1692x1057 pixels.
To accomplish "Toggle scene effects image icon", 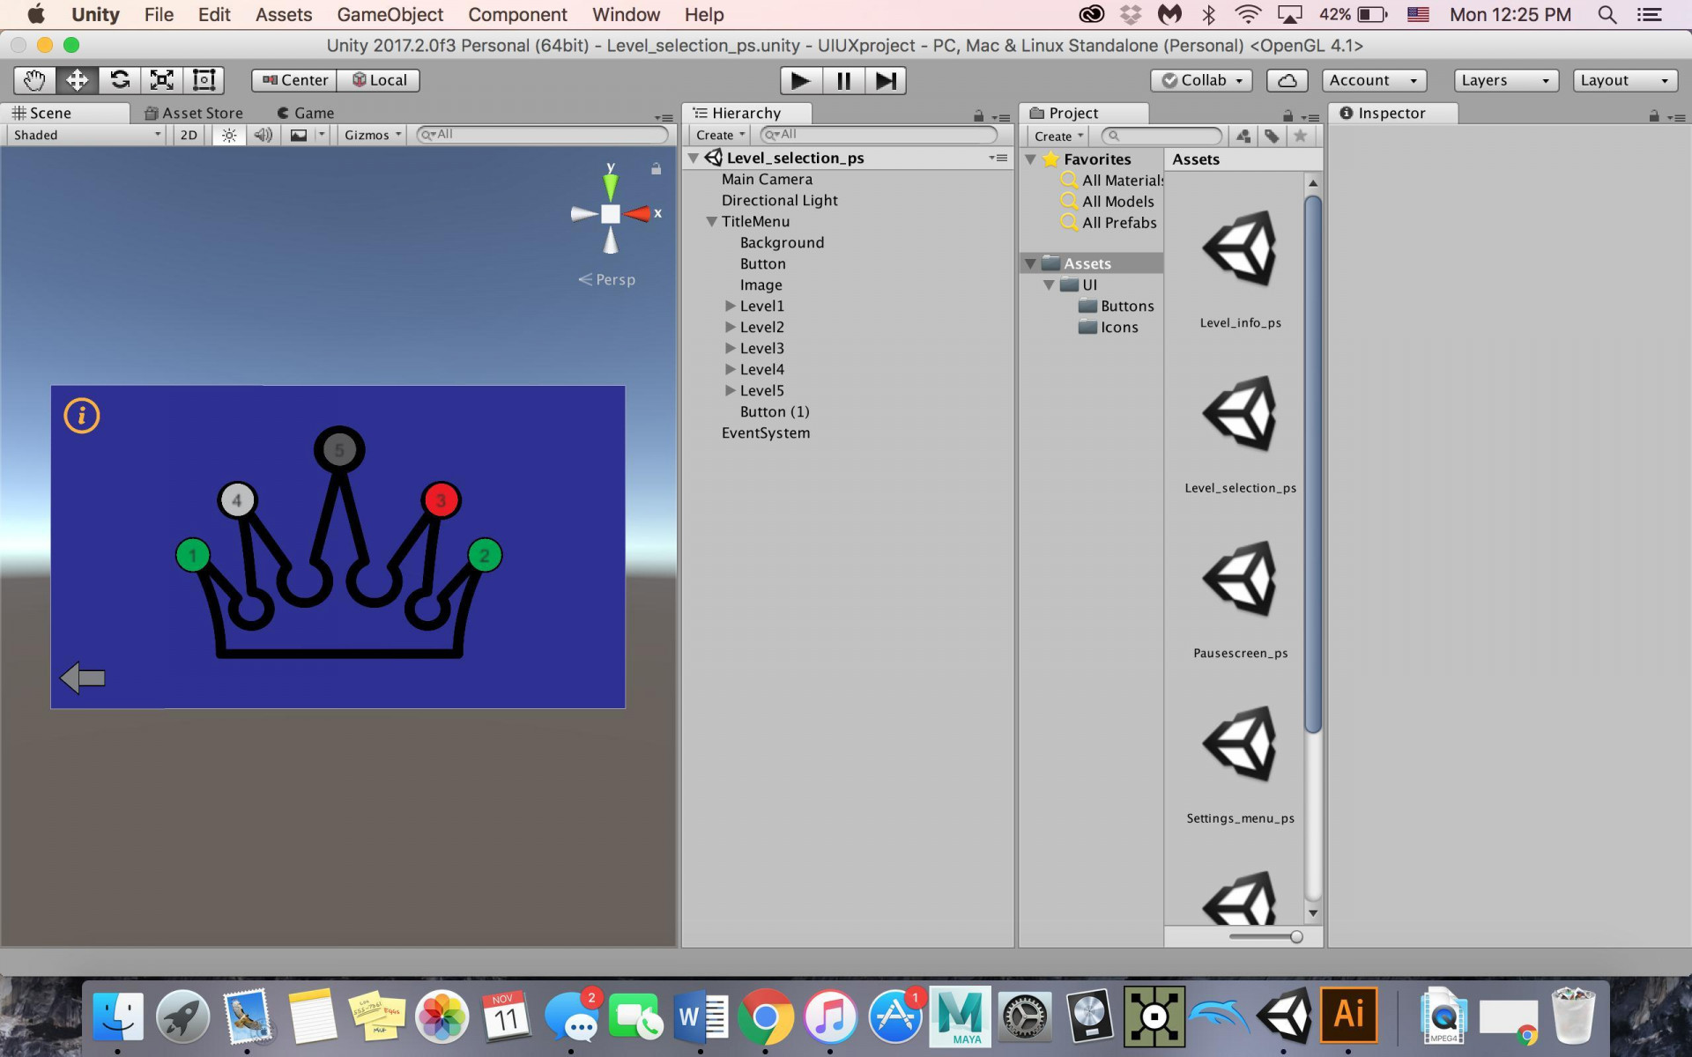I will (300, 135).
